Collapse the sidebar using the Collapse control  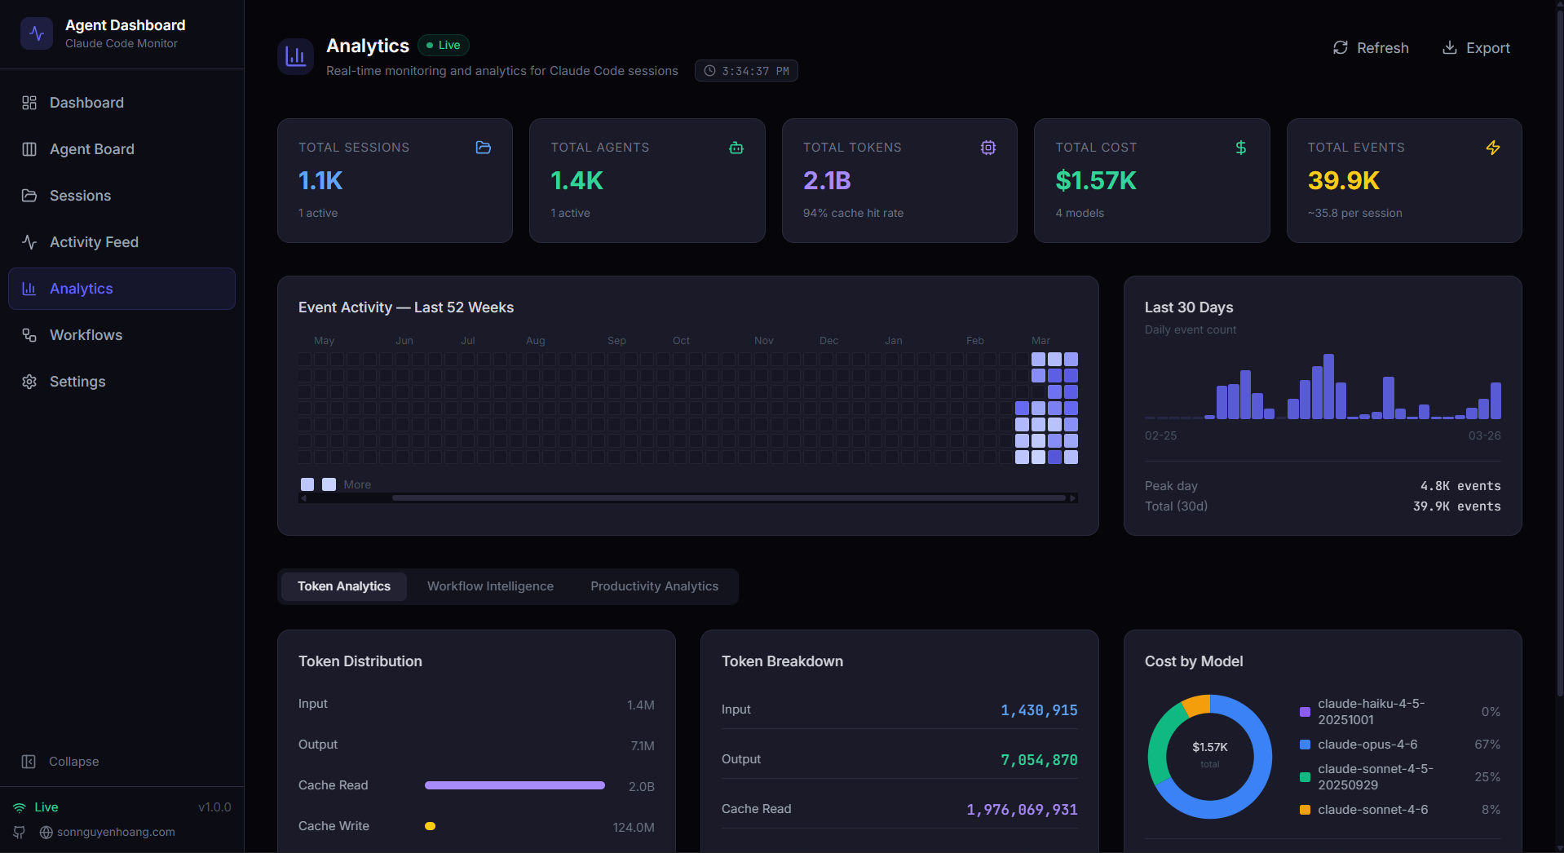(x=60, y=761)
